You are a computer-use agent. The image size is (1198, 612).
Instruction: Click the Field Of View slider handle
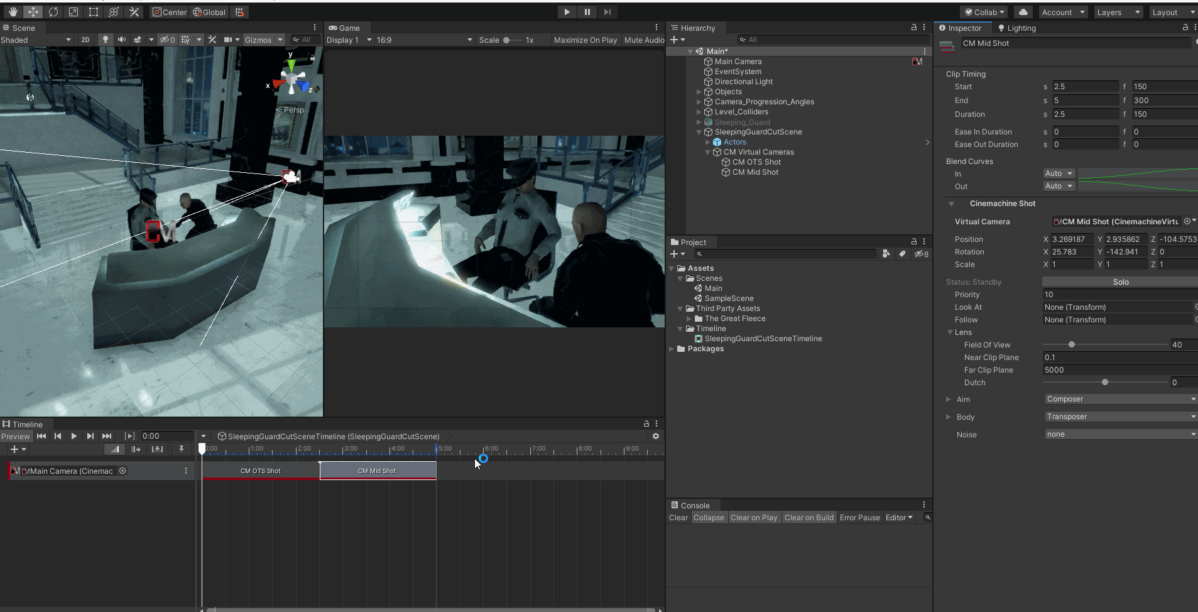[x=1072, y=345]
